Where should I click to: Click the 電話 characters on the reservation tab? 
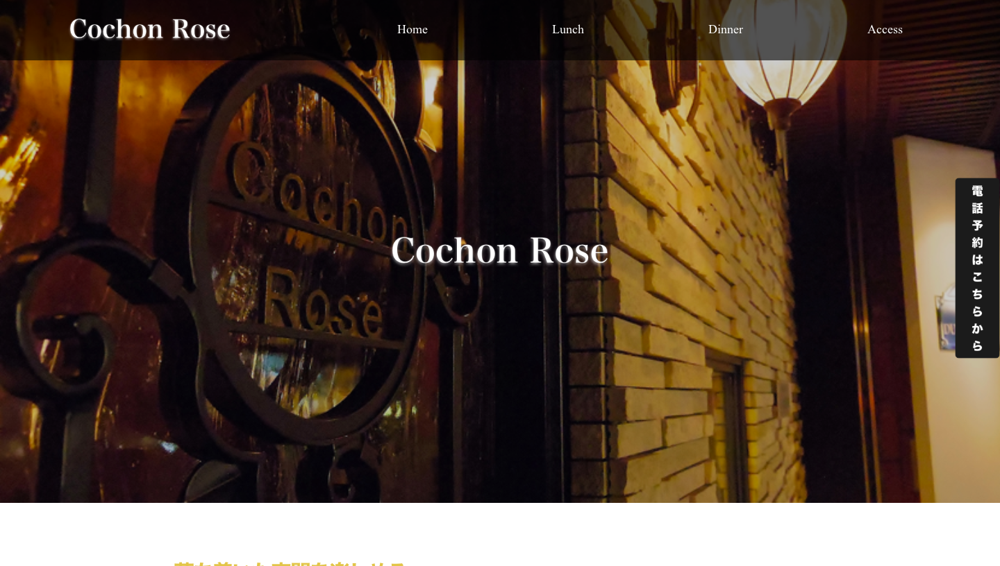tap(977, 199)
